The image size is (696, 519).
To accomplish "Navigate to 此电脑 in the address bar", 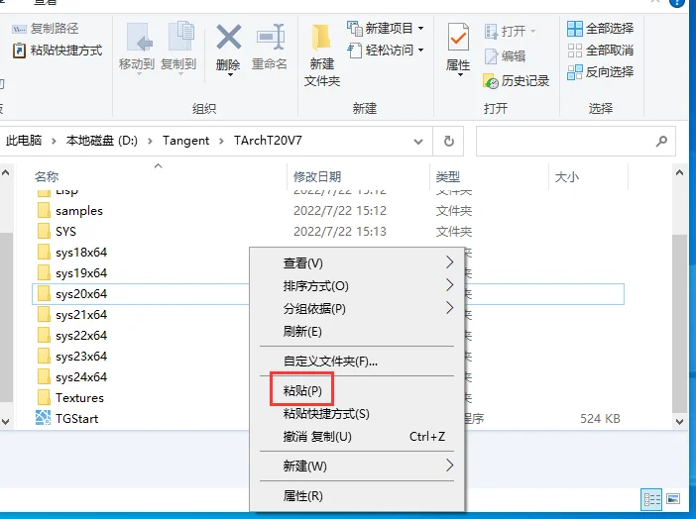I will tap(24, 141).
